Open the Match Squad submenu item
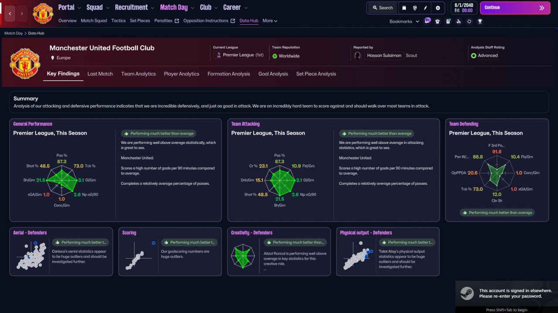This screenshot has width=558, height=313. pos(94,21)
